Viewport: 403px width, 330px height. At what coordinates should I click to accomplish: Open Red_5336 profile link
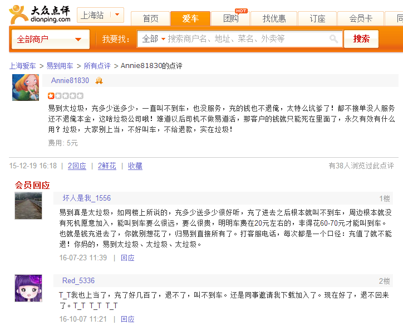(78, 280)
